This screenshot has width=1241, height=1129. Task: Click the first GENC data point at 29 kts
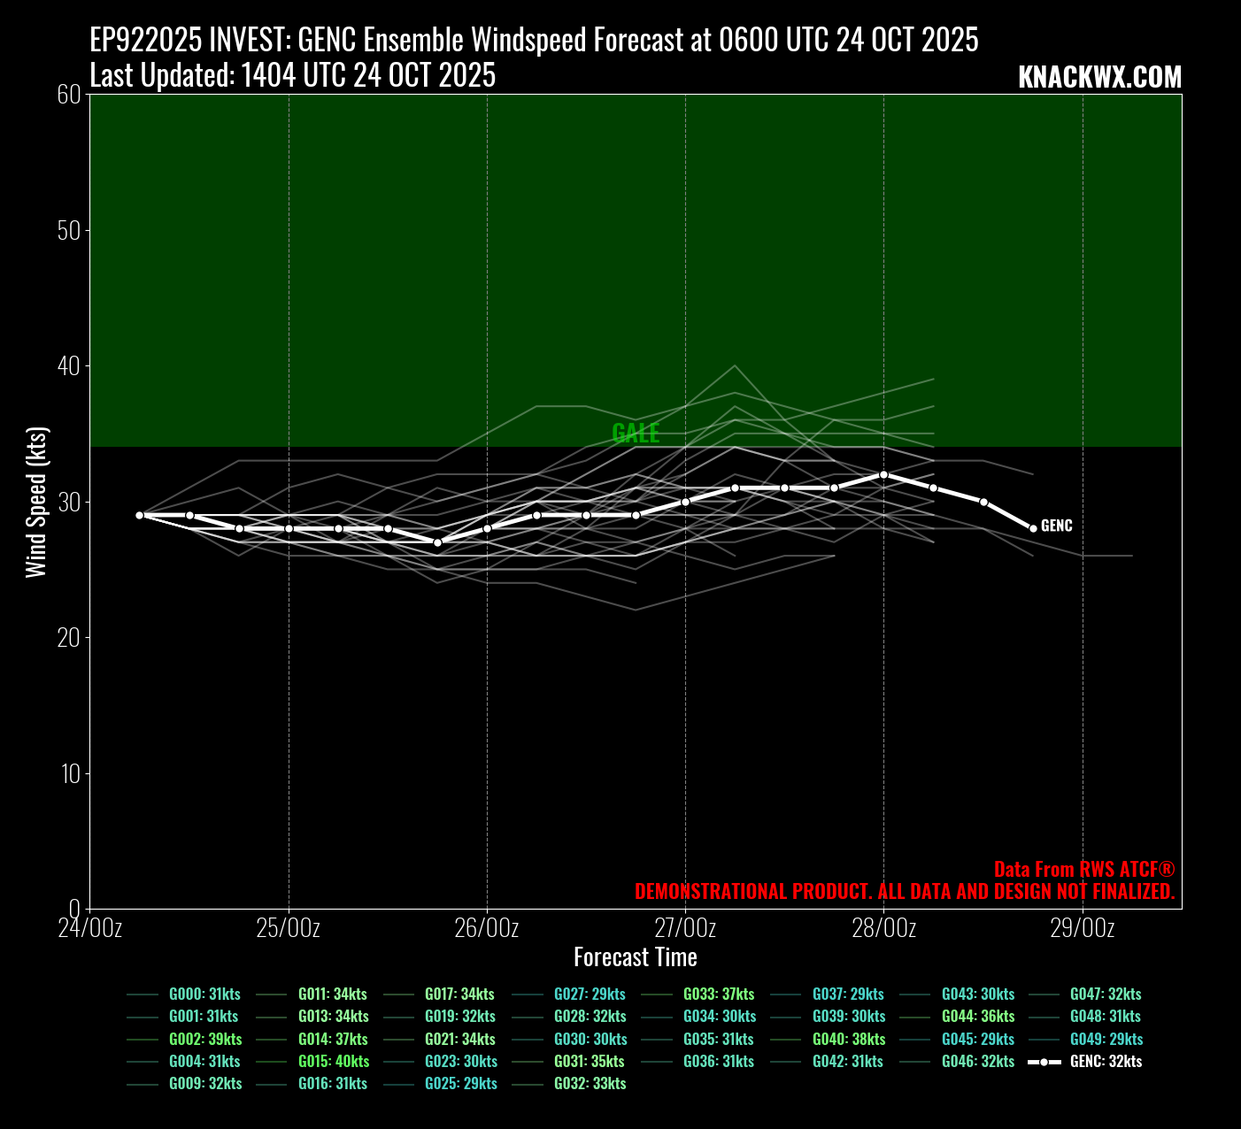coord(140,515)
